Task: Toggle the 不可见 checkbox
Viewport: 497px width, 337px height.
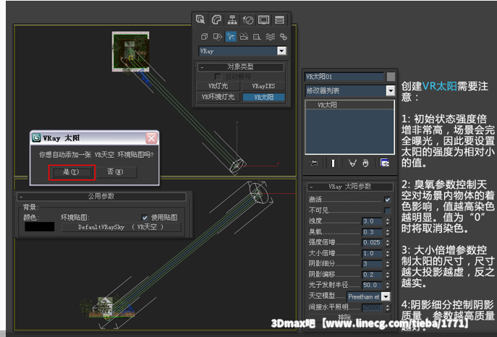Action: coord(387,210)
